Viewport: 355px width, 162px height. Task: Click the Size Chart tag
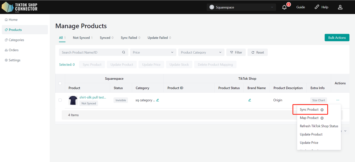tap(319, 100)
